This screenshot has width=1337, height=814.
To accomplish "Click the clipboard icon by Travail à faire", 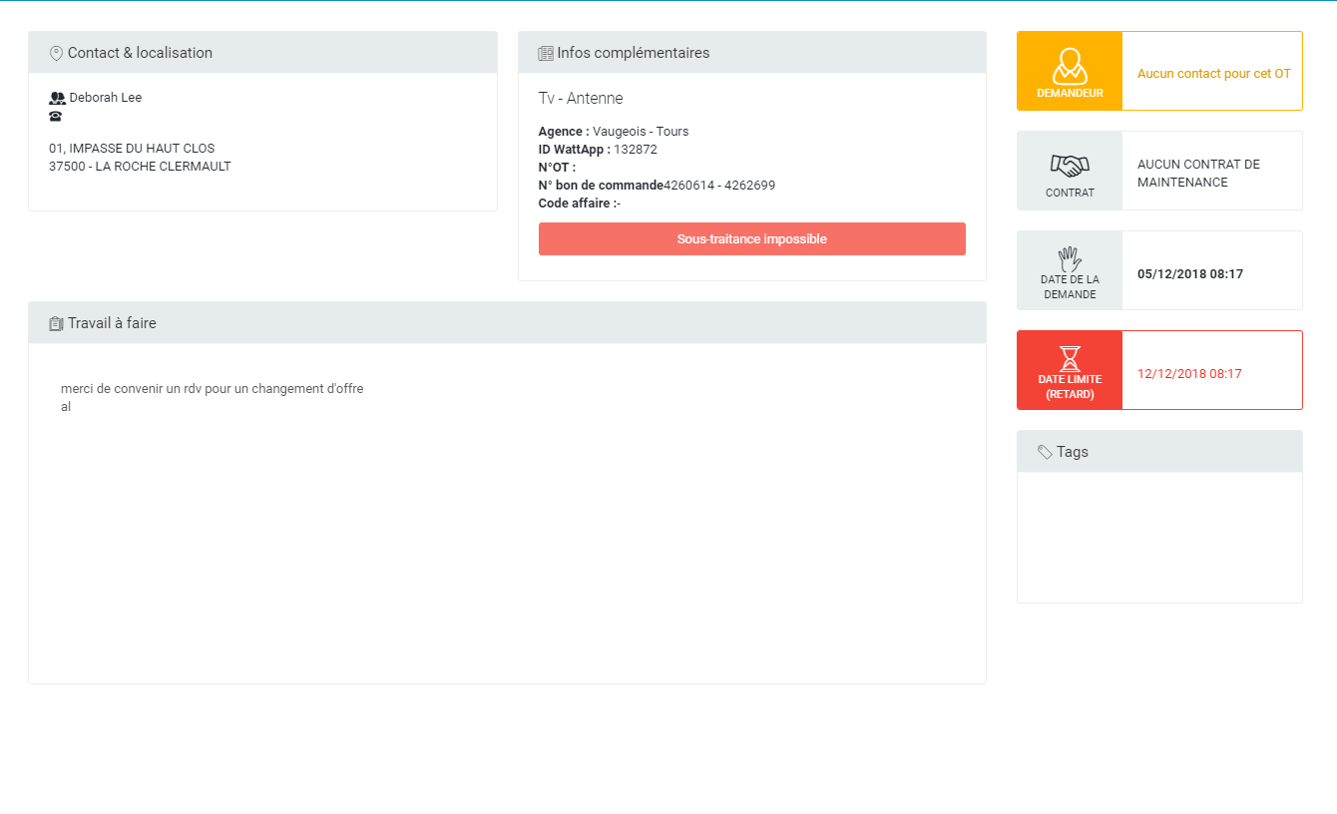I will 56,323.
